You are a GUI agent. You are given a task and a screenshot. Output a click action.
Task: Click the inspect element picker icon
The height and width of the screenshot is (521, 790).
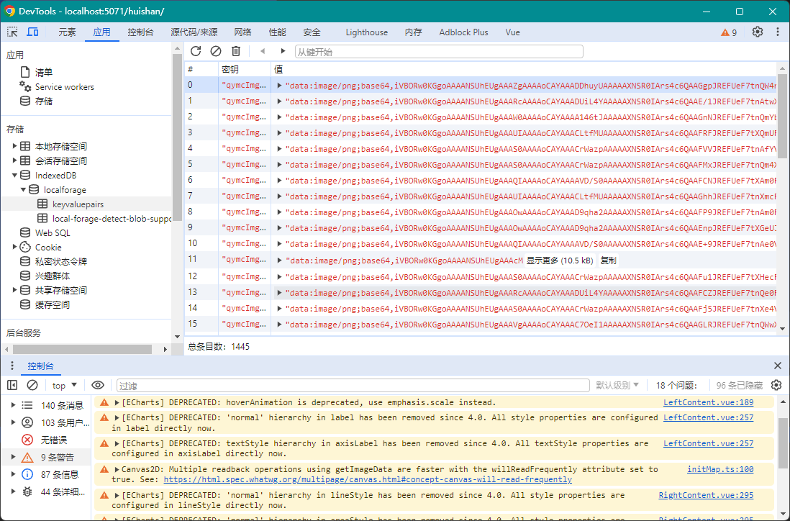(13, 32)
